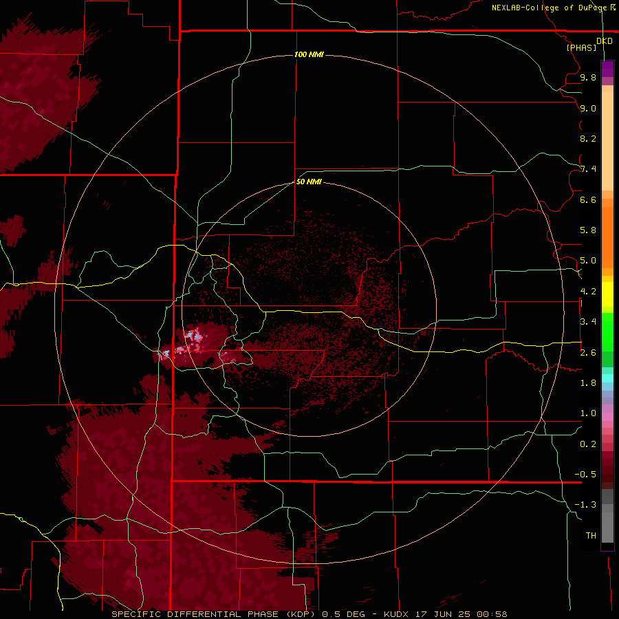Screen dimensions: 619x619
Task: Click the 5.0 scale value
Action: click(588, 261)
